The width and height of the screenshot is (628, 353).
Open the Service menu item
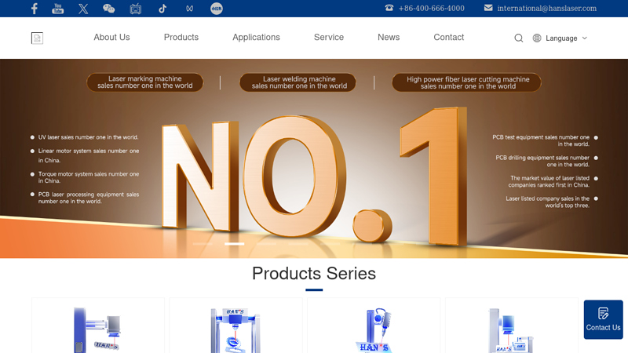click(329, 37)
